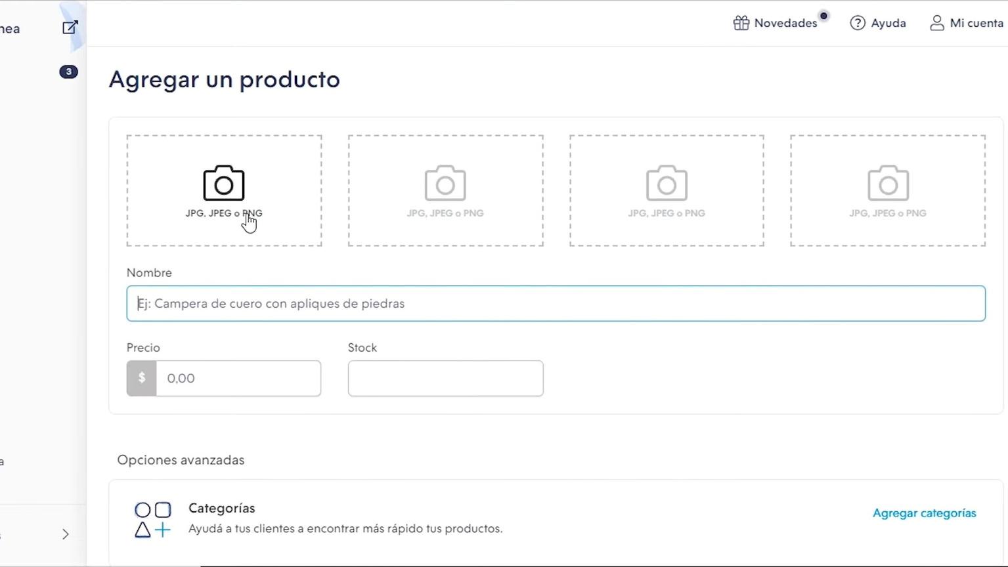Open the Ayuda menu
1008x567 pixels.
888,24
